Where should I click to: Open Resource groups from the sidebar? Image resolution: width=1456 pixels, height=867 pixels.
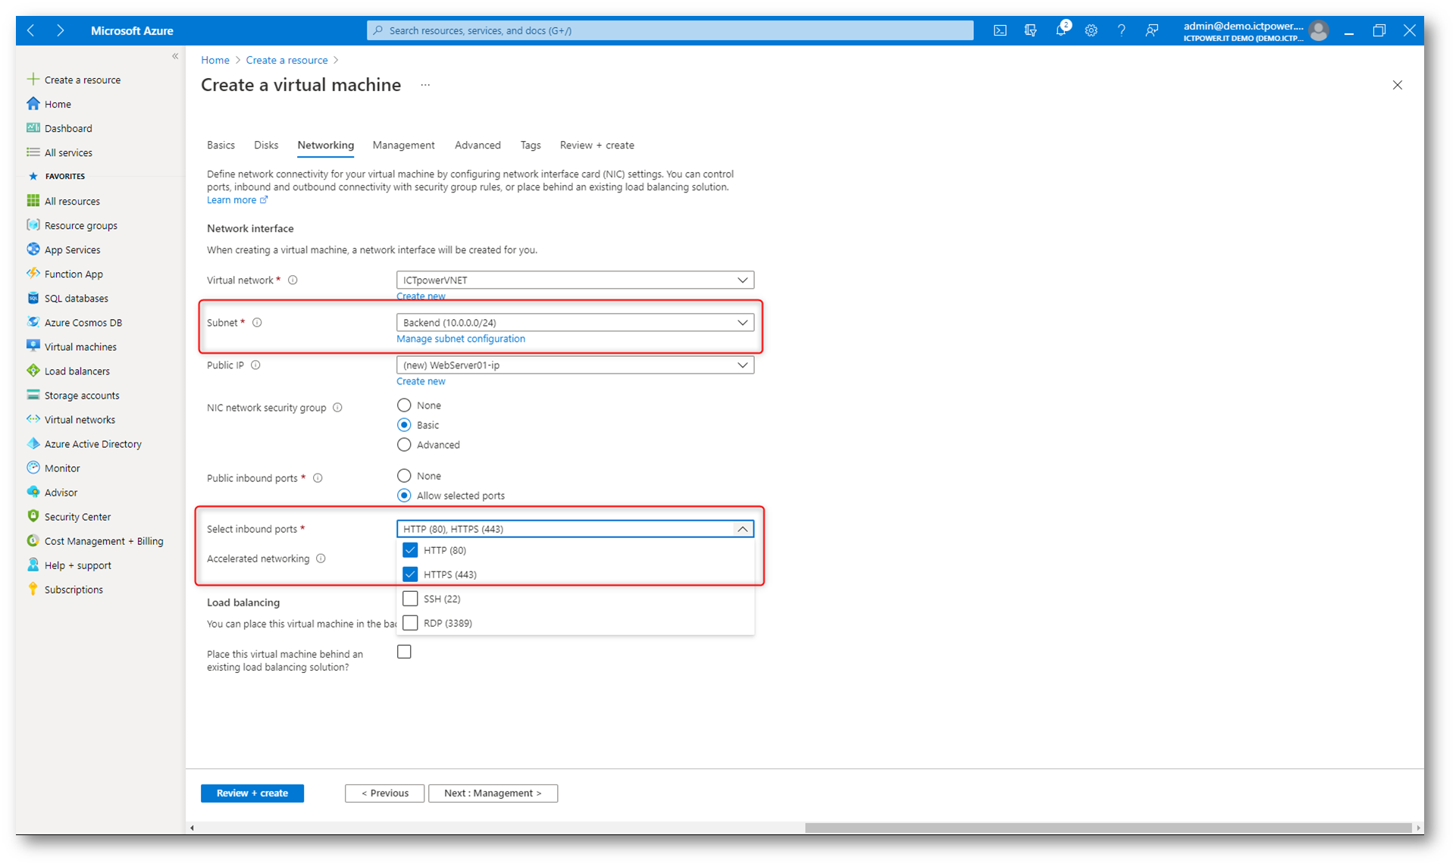click(x=80, y=225)
